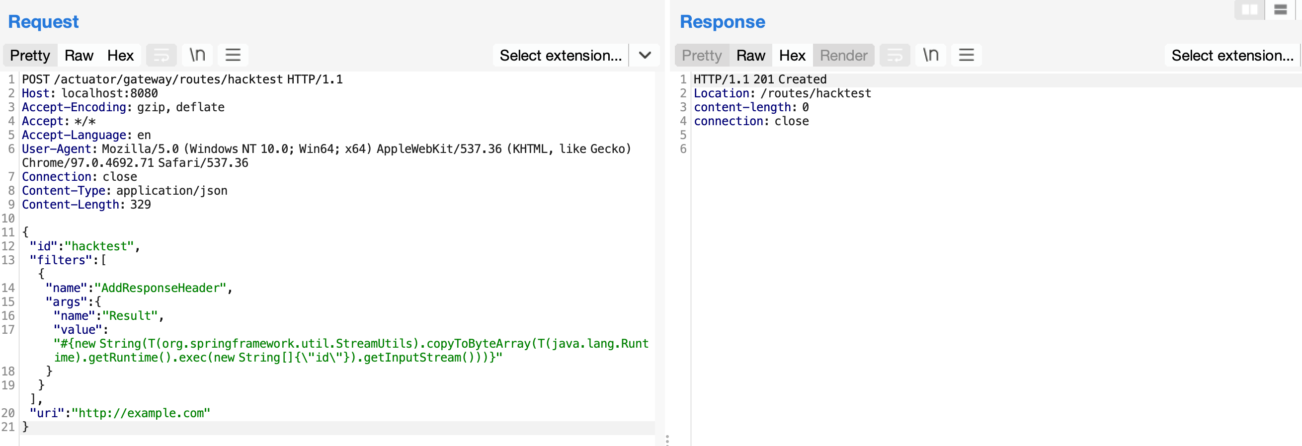This screenshot has height=446, width=1302.
Task: Click 'Location: /routes/hacktest' response header
Action: pos(782,93)
